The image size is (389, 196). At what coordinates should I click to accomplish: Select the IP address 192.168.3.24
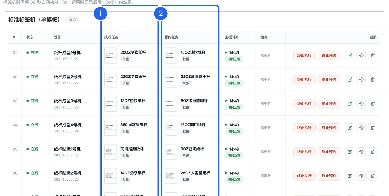[67, 131]
